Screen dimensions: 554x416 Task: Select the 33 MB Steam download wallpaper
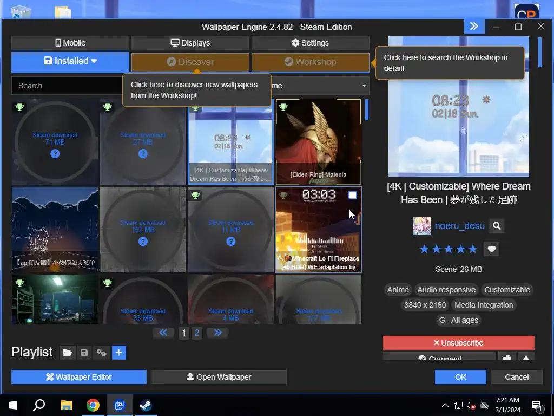point(143,299)
